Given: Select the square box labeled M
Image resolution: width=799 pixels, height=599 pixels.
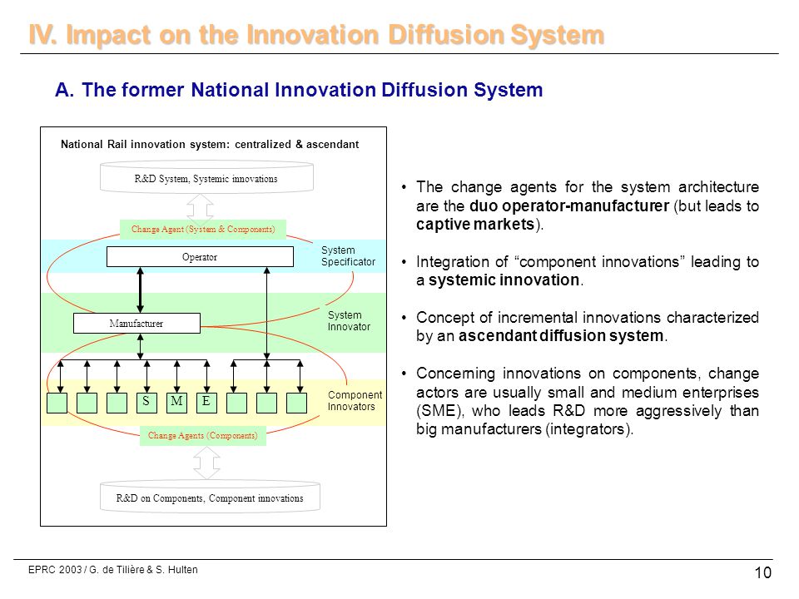Looking at the screenshot, I should pos(176,403).
